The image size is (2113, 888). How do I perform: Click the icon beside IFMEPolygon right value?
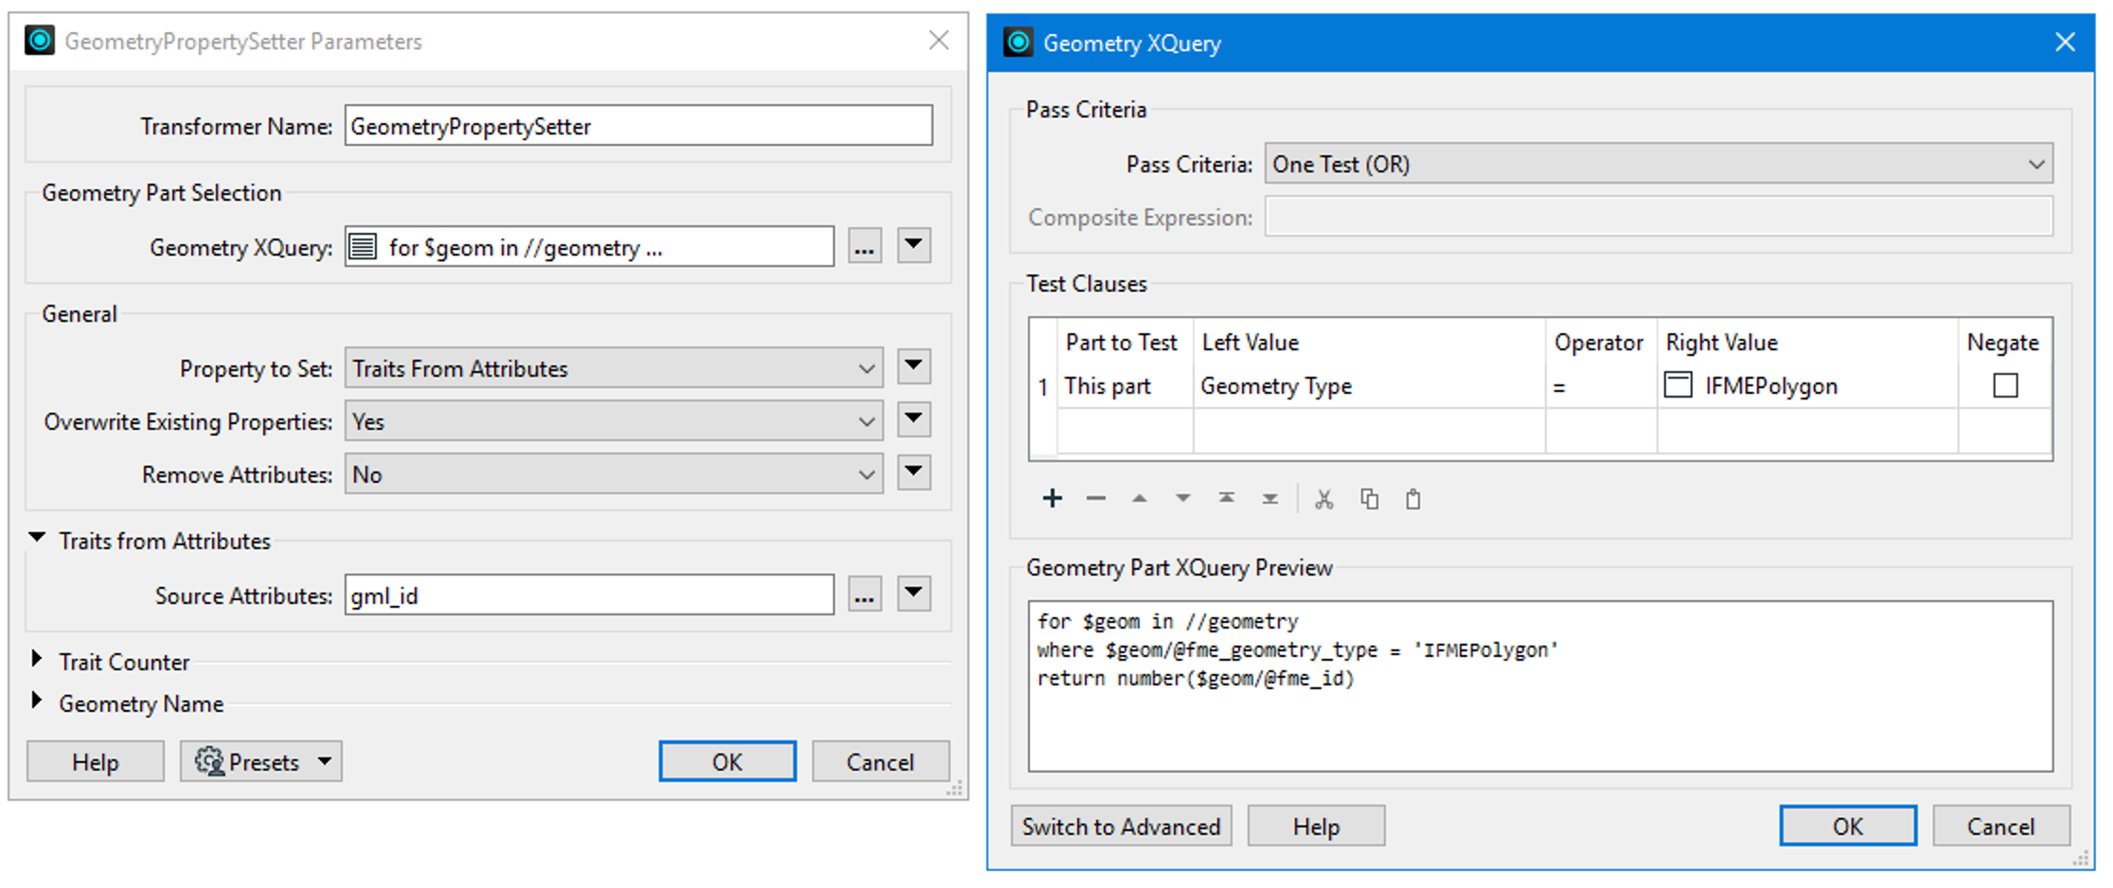(x=1678, y=385)
